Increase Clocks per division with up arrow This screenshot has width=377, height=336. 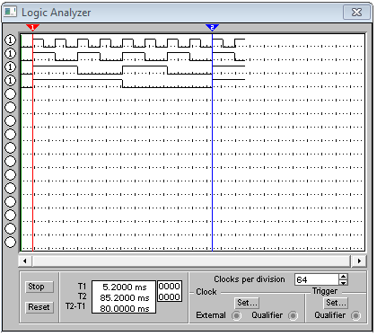pyautogui.click(x=344, y=277)
